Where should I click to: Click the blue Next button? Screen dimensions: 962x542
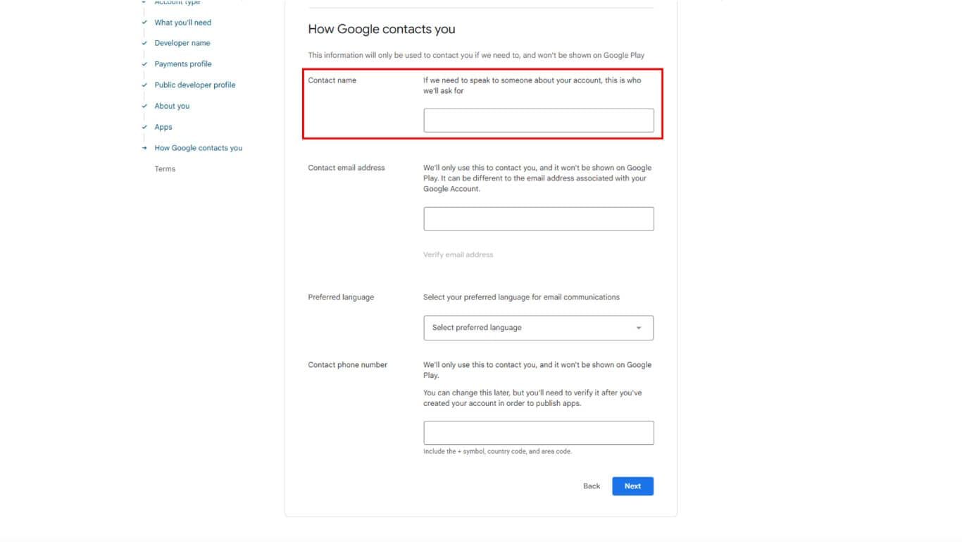(632, 486)
